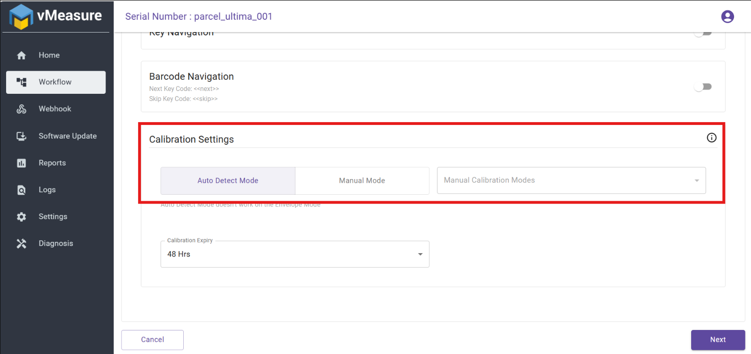
Task: Click the Diagnosis tools icon
Action: (21, 244)
